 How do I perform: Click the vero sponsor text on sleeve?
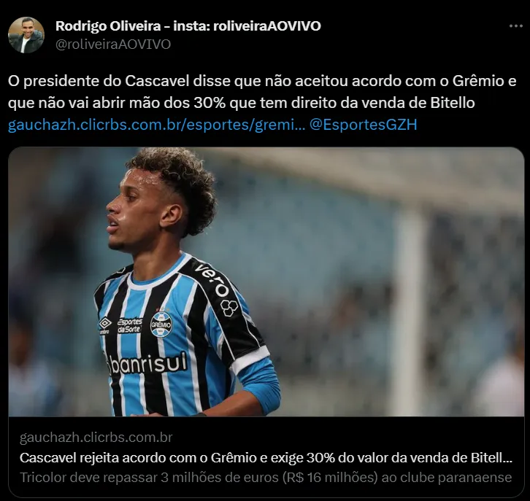coord(213,280)
